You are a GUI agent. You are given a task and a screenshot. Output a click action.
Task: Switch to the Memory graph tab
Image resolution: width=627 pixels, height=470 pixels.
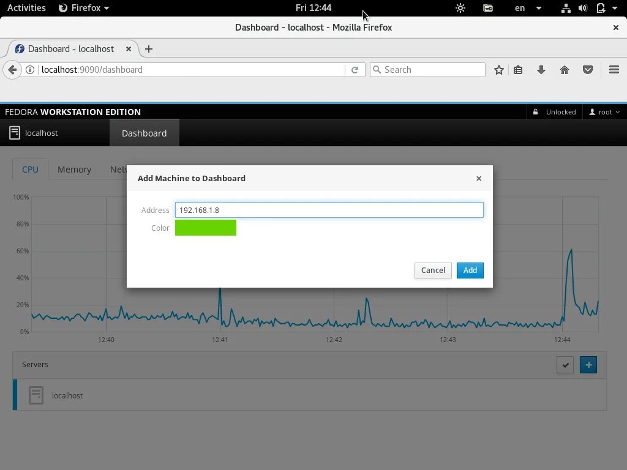click(74, 170)
